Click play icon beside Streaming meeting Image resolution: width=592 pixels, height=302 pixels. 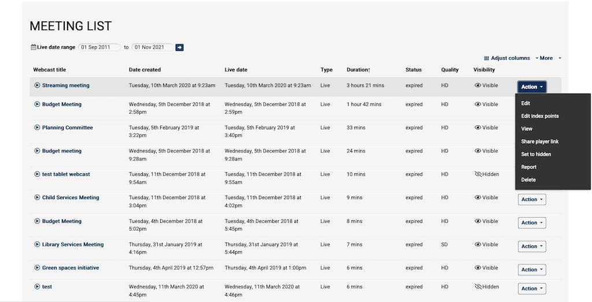tap(37, 85)
